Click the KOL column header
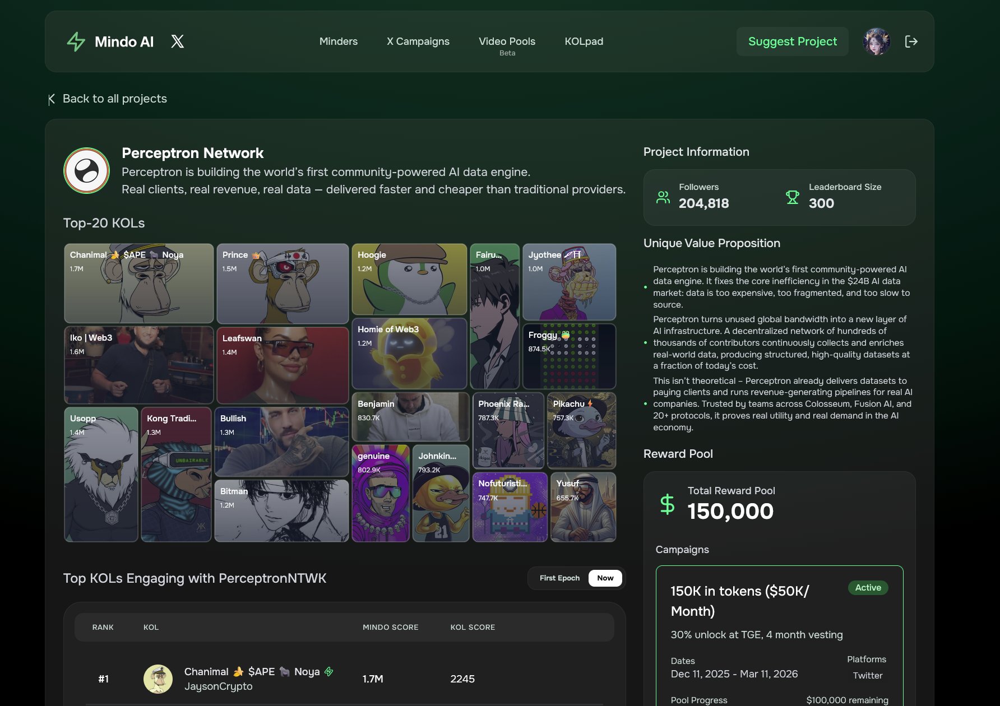 151,628
